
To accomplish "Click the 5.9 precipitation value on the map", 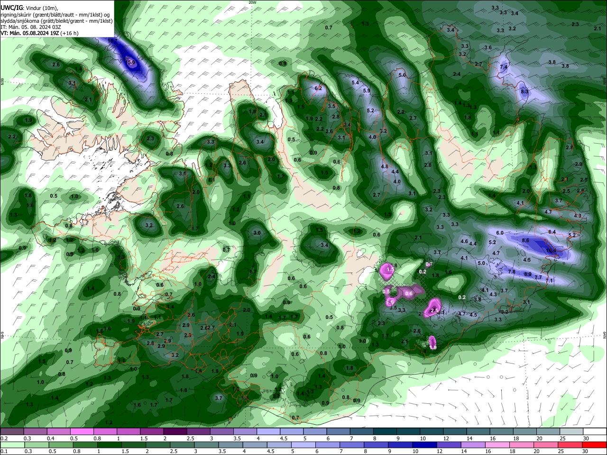I will [x=367, y=91].
